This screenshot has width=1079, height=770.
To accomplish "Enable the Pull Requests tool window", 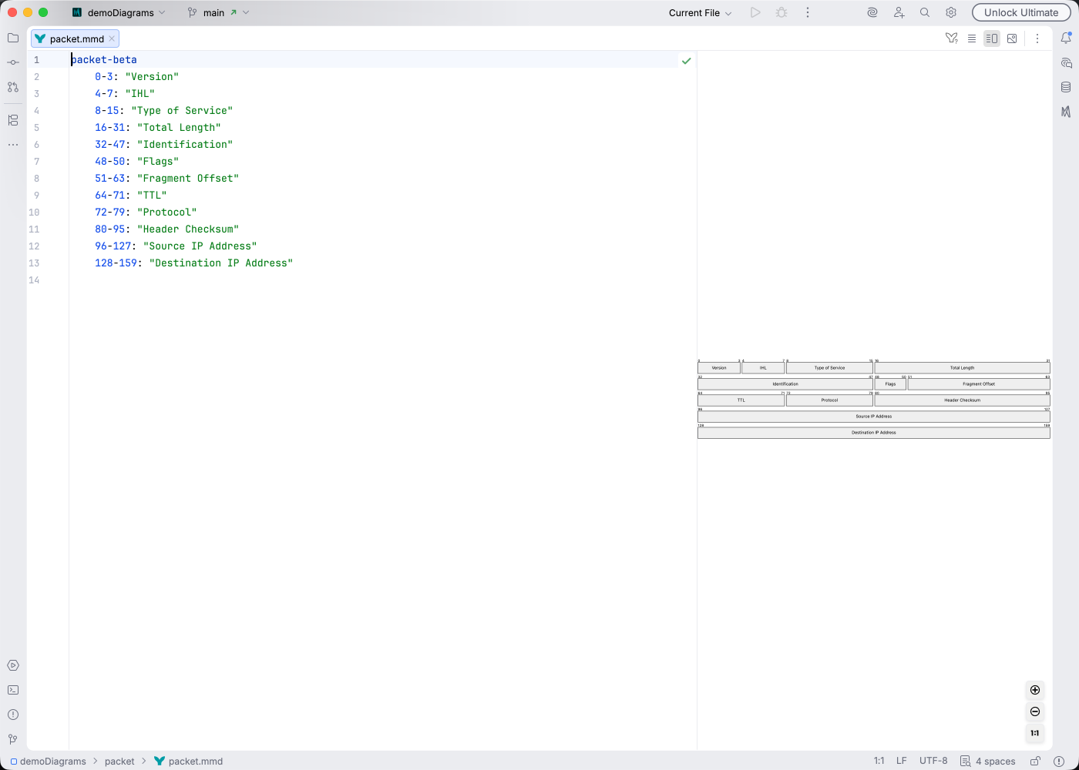I will (12, 87).
